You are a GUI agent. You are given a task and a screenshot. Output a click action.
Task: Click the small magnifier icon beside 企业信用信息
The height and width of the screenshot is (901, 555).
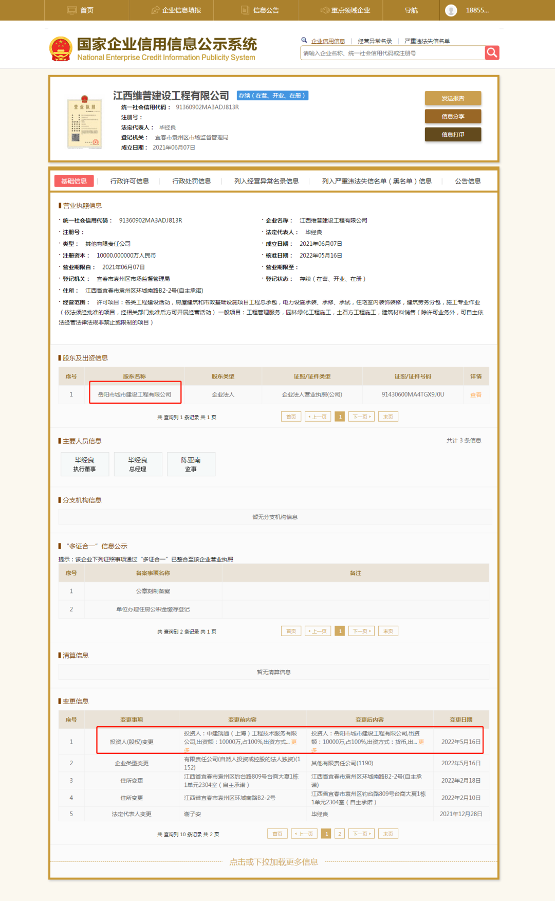tap(304, 40)
